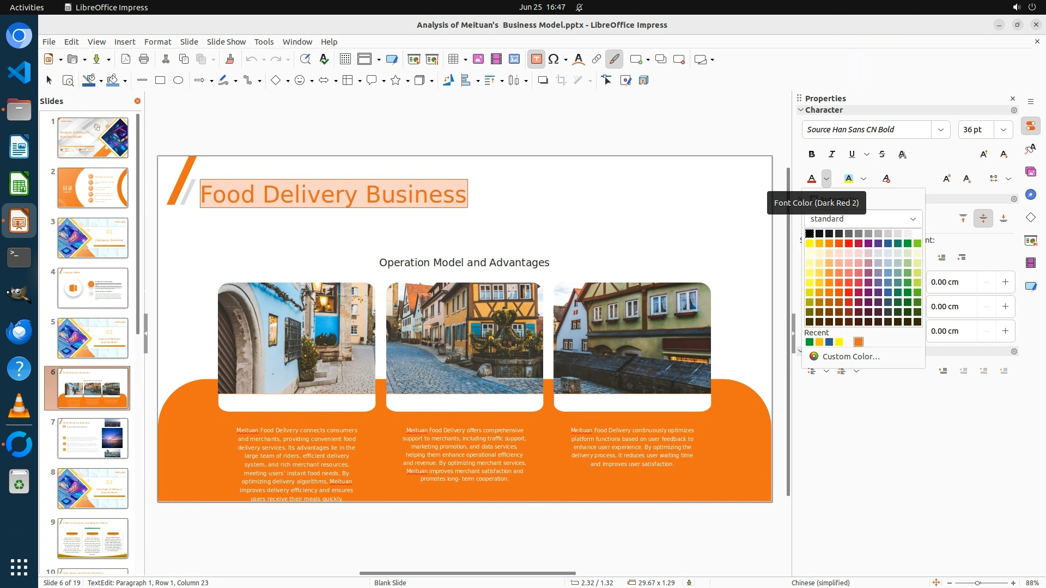
Task: Click Custom Color… button
Action: [850, 357]
